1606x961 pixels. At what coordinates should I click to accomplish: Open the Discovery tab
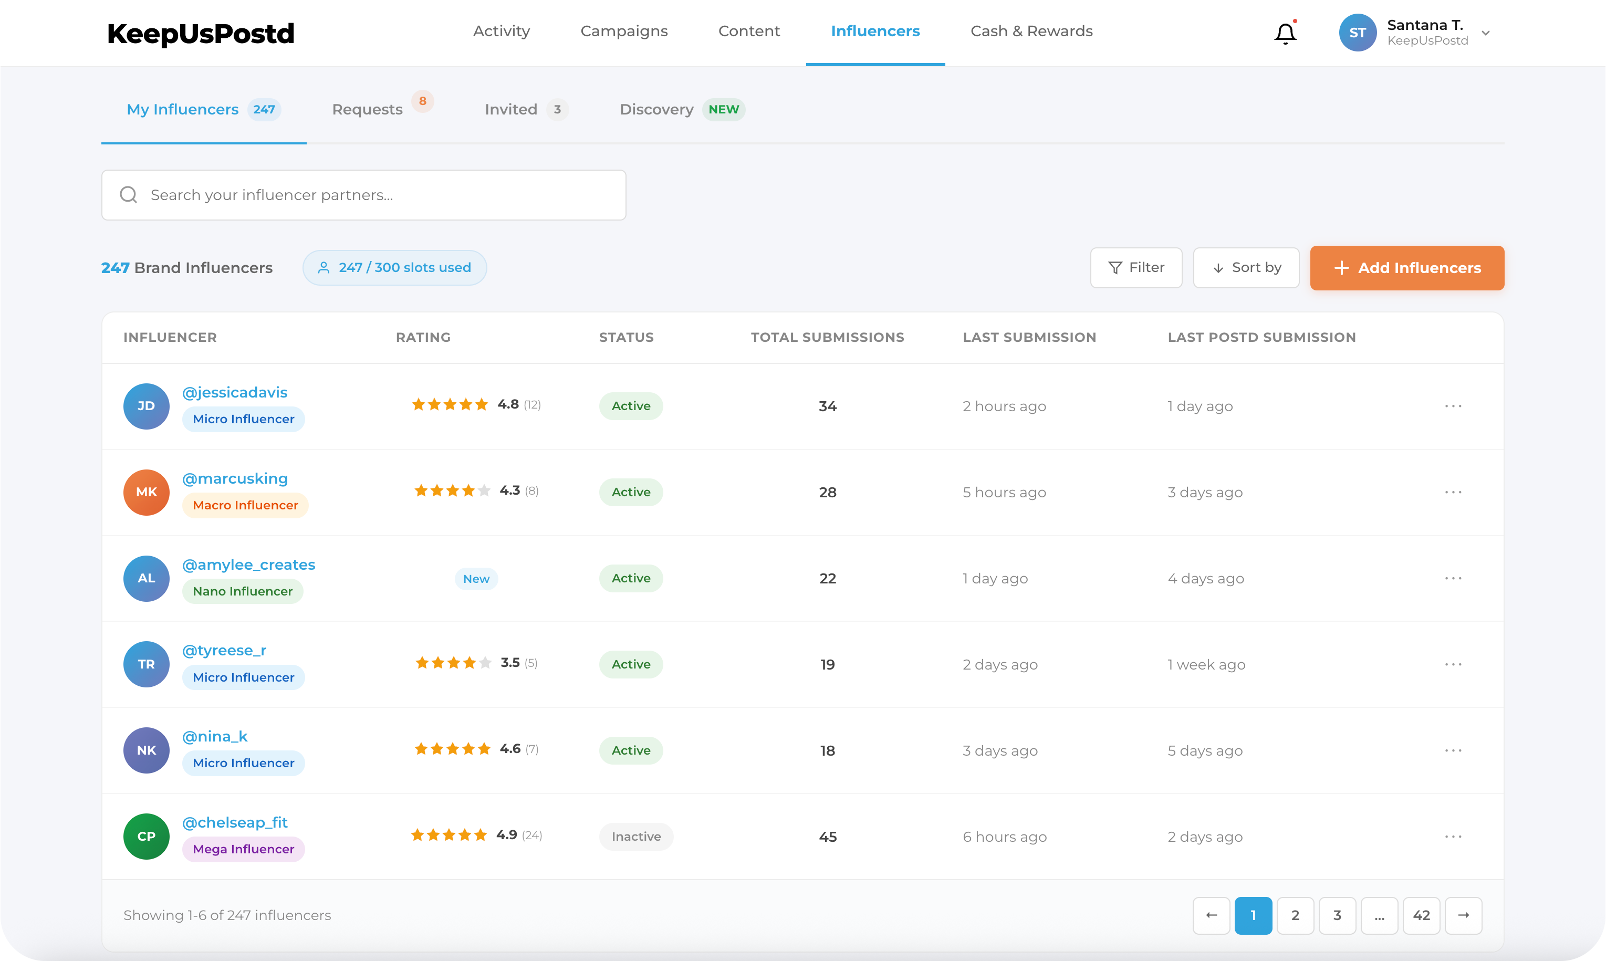(x=656, y=109)
